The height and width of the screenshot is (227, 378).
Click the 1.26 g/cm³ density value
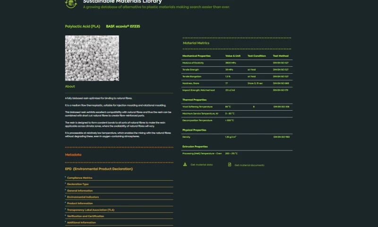[231, 137]
